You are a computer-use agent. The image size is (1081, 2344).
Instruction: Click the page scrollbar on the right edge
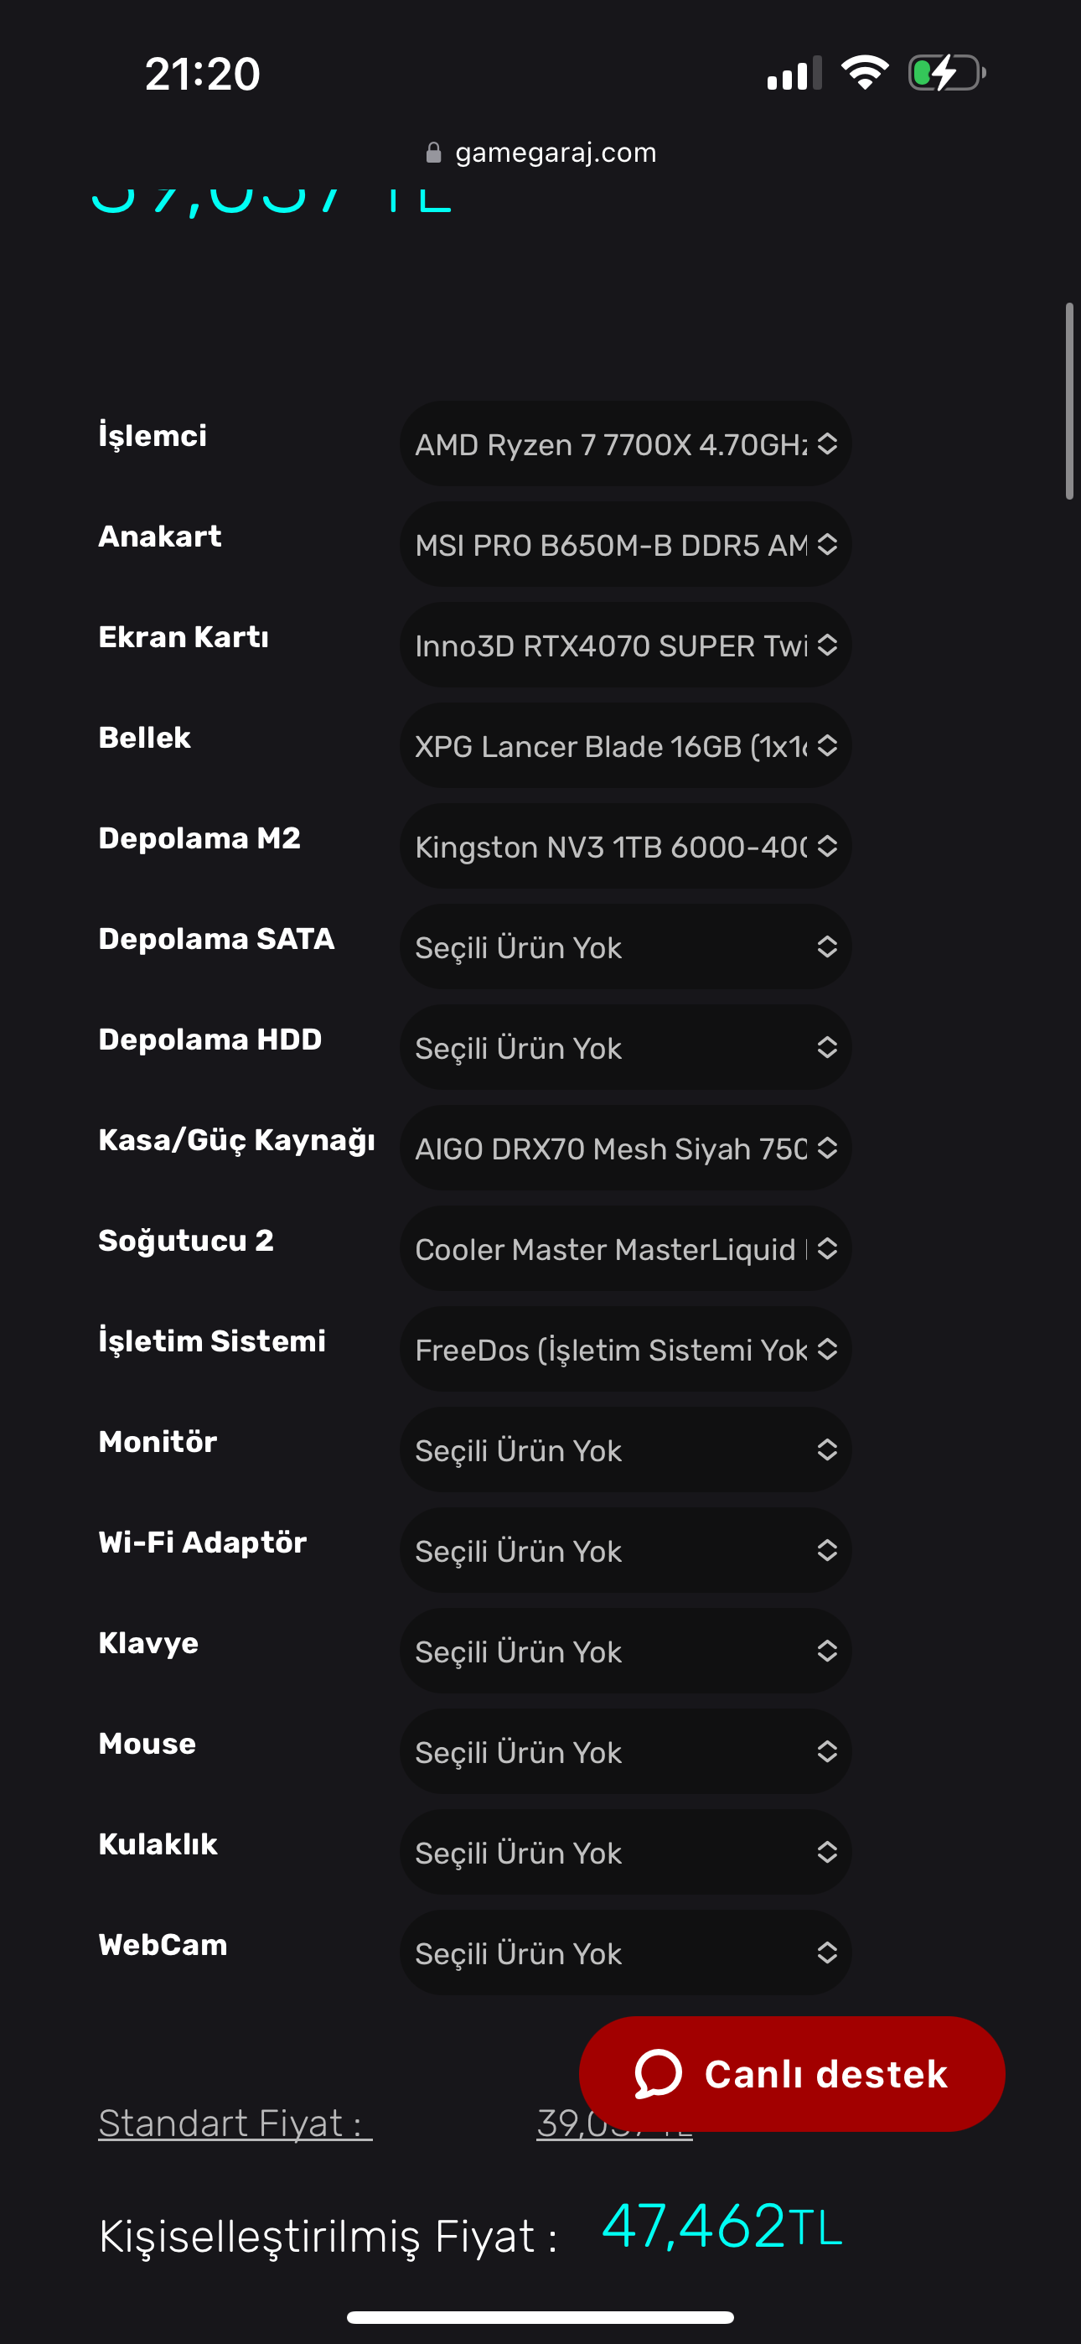1069,402
